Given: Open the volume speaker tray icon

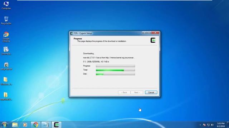Looking at the screenshot, I should [212, 125].
